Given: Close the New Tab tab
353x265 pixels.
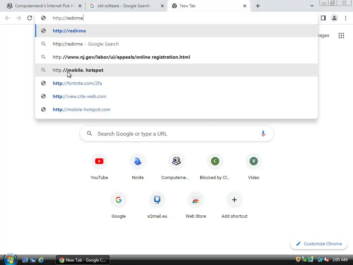Looking at the screenshot, I should (x=245, y=6).
